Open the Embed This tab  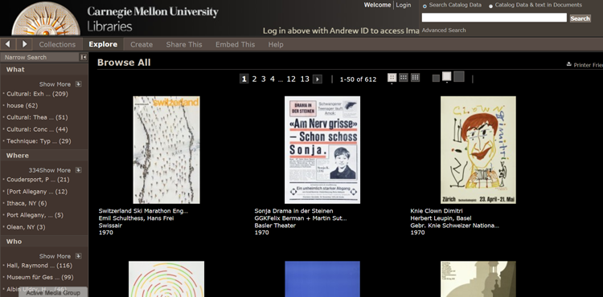(235, 44)
